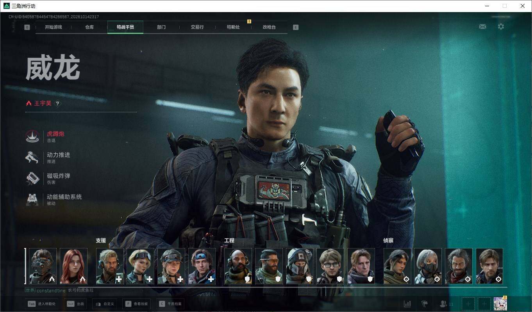Image resolution: width=532 pixels, height=312 pixels.
Task: Open the flag icon in bottom bar
Action: 424,303
